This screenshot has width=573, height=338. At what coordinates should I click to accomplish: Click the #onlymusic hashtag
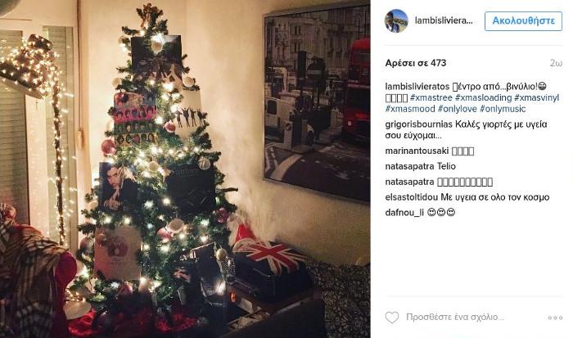click(x=503, y=109)
